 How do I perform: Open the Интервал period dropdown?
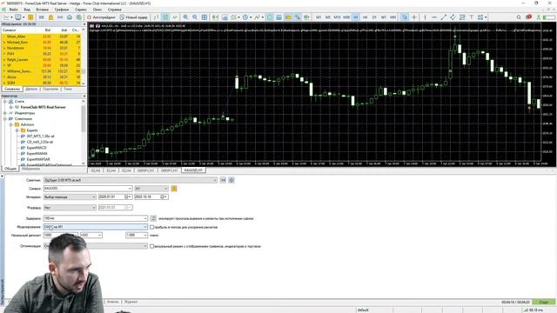click(70, 197)
